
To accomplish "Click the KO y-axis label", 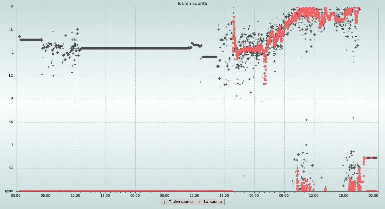I will [x=11, y=168].
